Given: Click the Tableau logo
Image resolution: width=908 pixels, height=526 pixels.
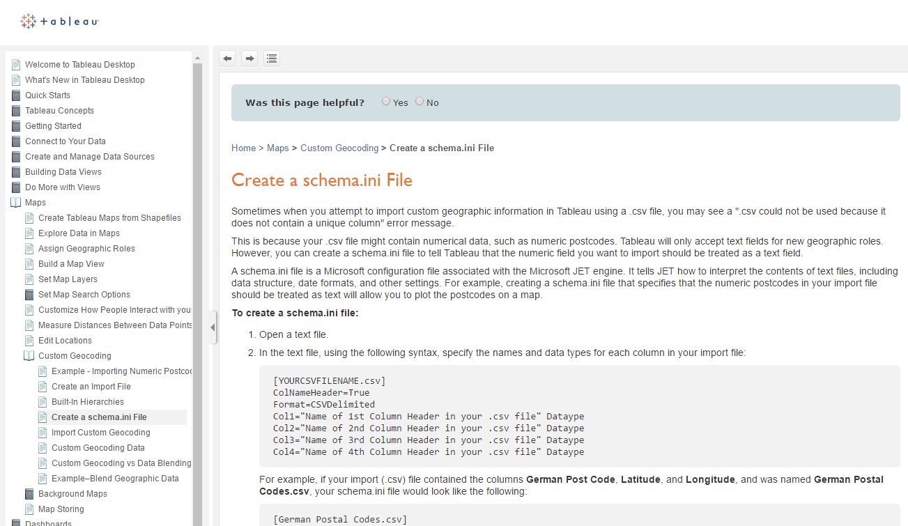Looking at the screenshot, I should click(59, 21).
